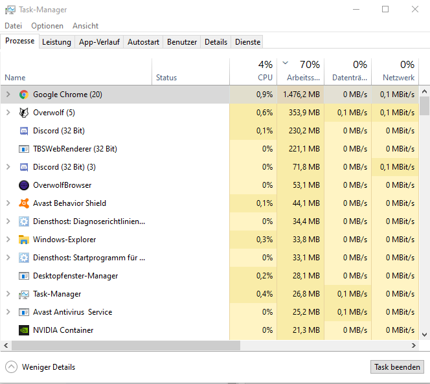This screenshot has height=384, width=430.
Task: Click the Avast Behavior Shield icon
Action: pyautogui.click(x=24, y=203)
